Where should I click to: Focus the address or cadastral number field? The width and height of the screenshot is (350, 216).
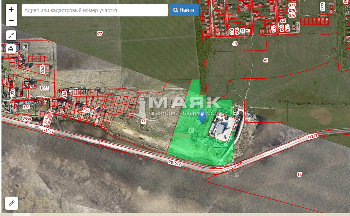(x=95, y=10)
